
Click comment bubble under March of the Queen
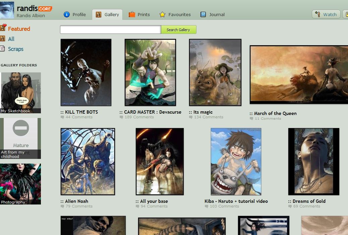pos(251,119)
